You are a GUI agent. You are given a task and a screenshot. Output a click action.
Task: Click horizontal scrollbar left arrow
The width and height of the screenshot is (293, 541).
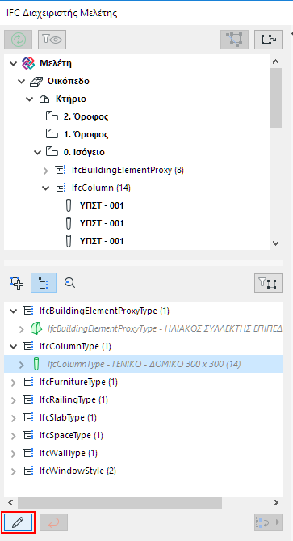coord(10,502)
